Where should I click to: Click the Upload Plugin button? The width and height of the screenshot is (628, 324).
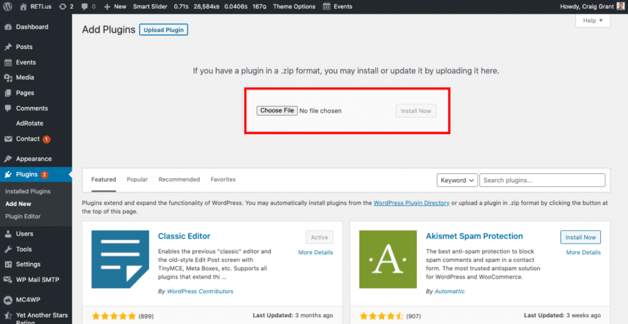[x=163, y=30]
